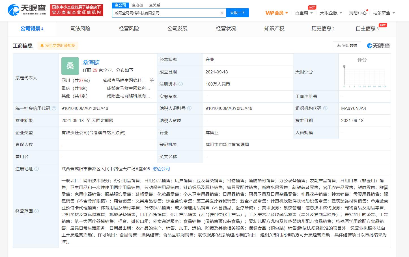The height and width of the screenshot is (257, 409).
Task: Open the 附近公司 link
Action: click(161, 169)
